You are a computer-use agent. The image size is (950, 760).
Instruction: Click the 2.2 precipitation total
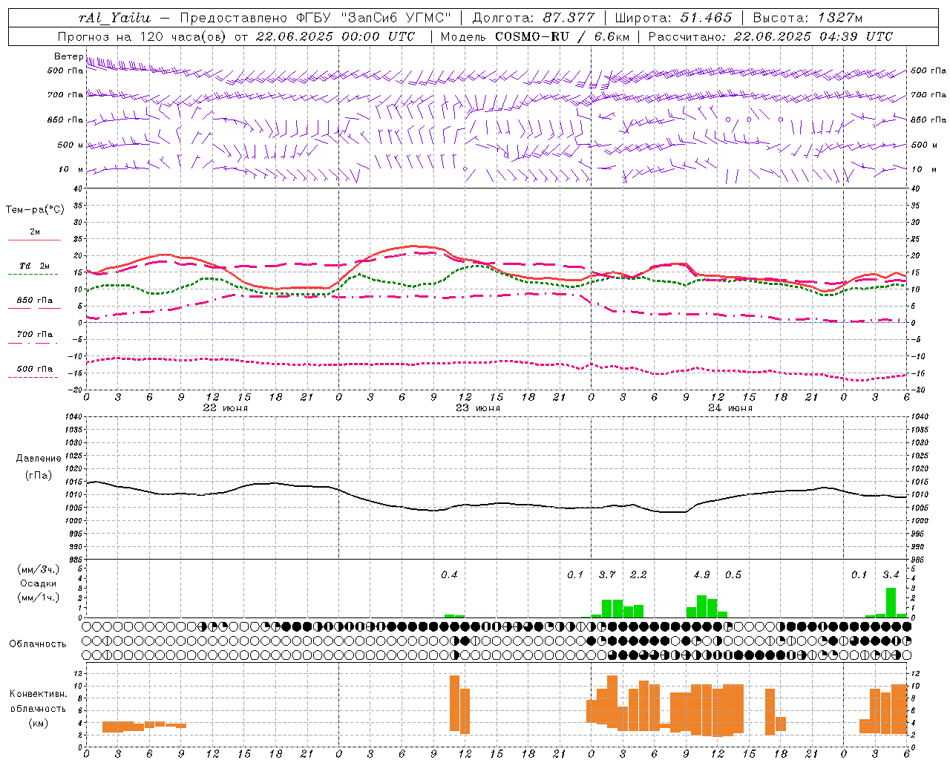pyautogui.click(x=638, y=575)
